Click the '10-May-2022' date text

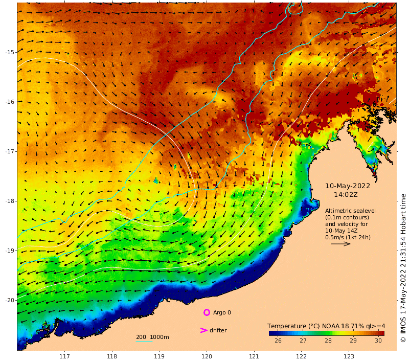(348, 186)
